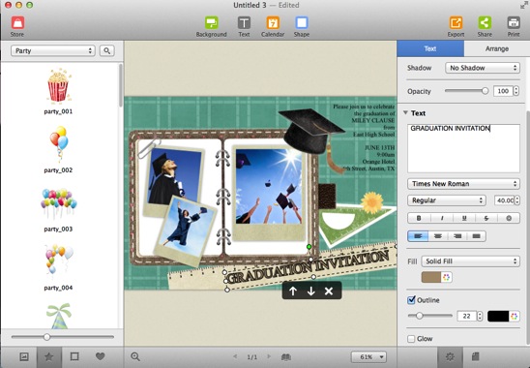
Task: Click the Background toolbar icon
Action: click(x=211, y=23)
